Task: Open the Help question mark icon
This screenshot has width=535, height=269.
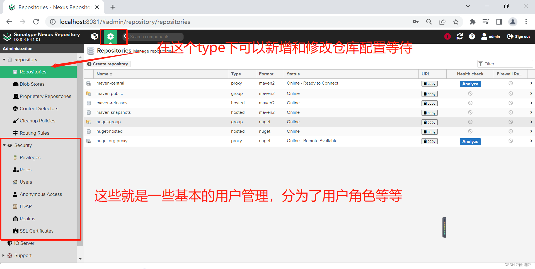Action: pos(472,36)
